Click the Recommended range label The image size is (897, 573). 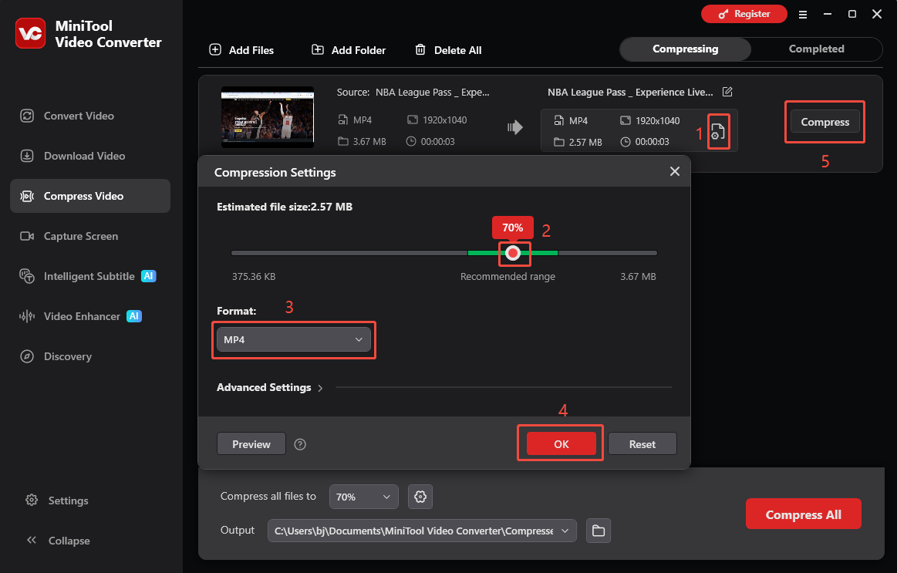coord(508,277)
